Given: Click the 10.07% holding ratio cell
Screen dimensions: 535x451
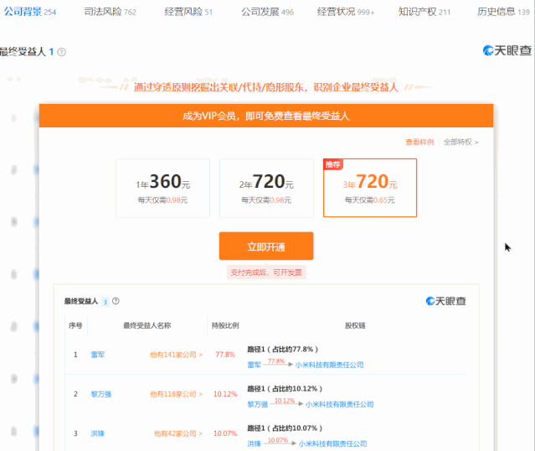Looking at the screenshot, I should pyautogui.click(x=225, y=433).
